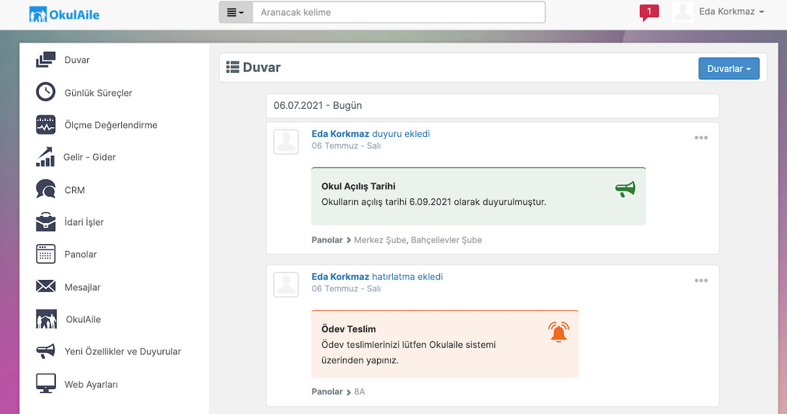Click the OkulAile family icon in sidebar
Viewport: 787px width, 414px height.
click(x=47, y=319)
